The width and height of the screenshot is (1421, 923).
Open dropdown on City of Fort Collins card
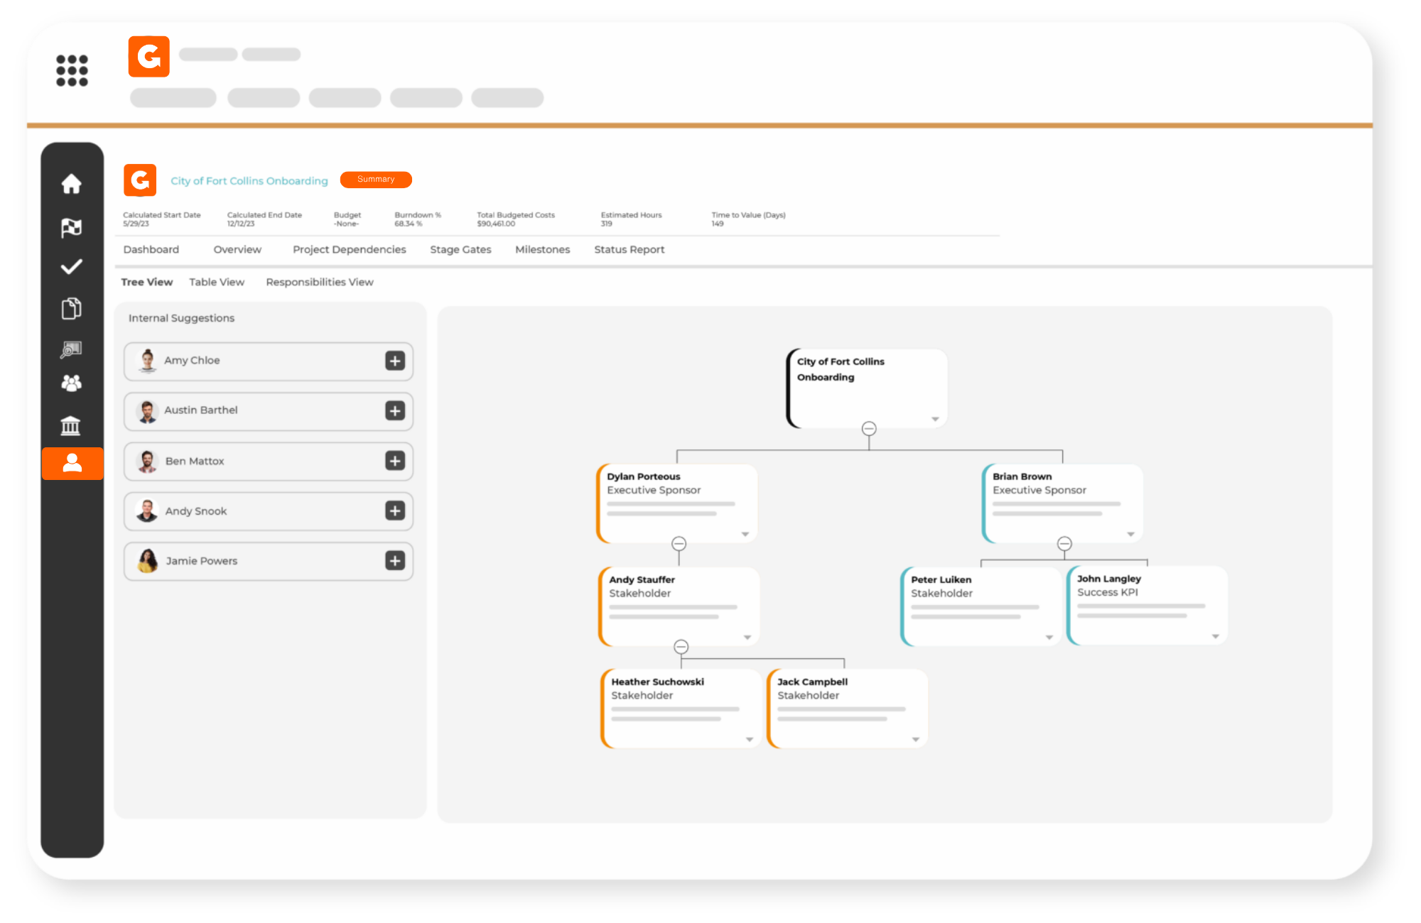click(935, 419)
